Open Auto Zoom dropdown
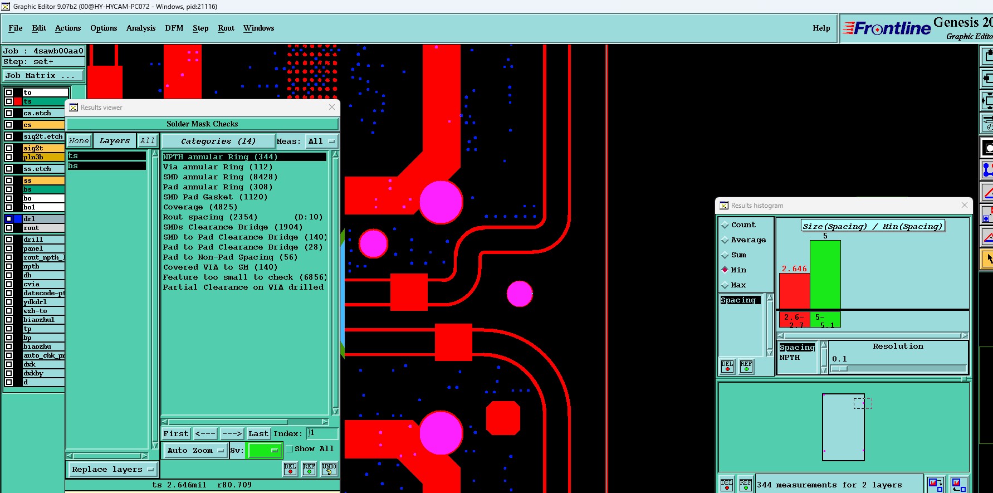Image resolution: width=993 pixels, height=493 pixels. (x=195, y=451)
